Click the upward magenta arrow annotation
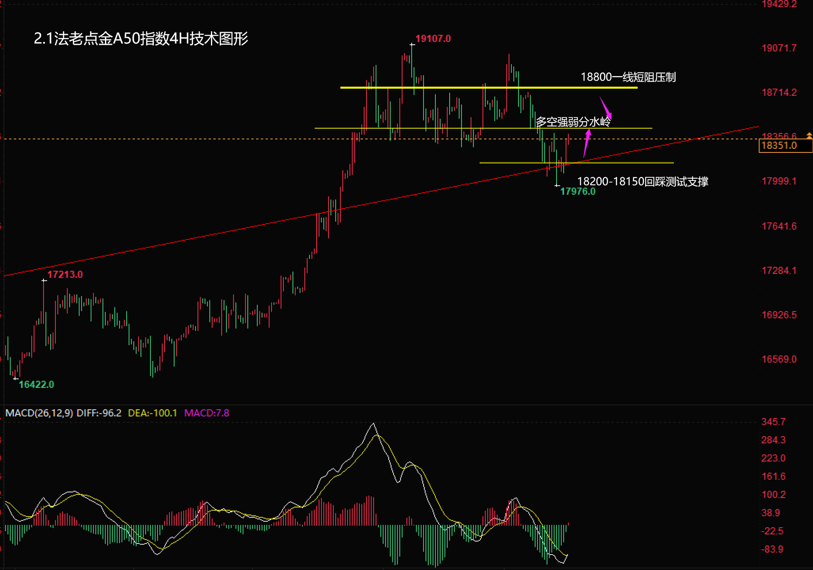Viewport: 813px width, 570px height. [586, 143]
